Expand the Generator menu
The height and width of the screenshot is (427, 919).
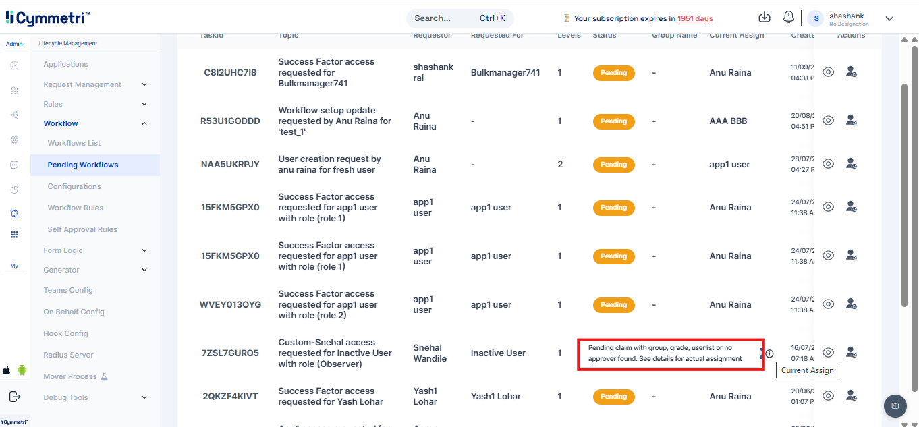[144, 270]
